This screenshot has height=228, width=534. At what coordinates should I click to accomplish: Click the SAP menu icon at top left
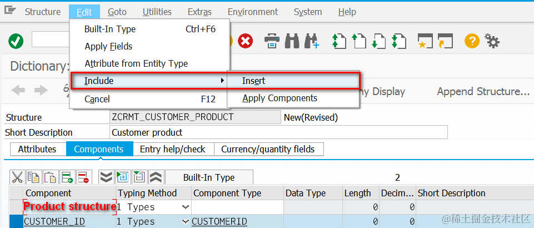coord(10,11)
